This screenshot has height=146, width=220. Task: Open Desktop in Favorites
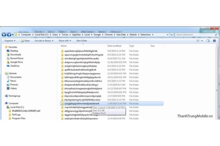(x=14, y=51)
